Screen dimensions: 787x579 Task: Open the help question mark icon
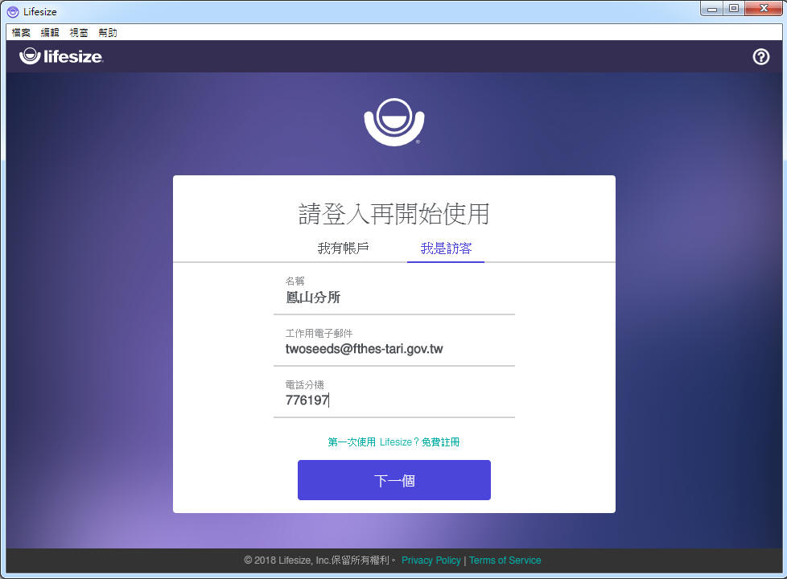click(x=761, y=57)
